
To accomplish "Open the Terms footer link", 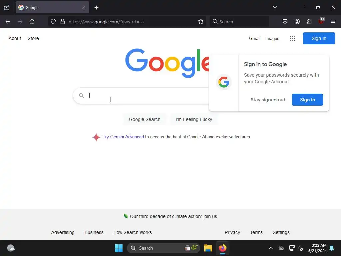I will (256, 232).
